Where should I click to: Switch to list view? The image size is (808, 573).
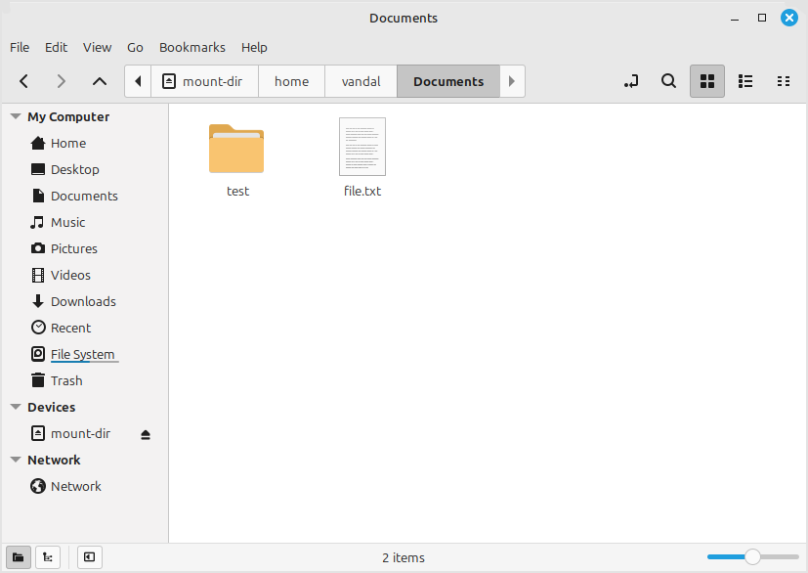click(x=744, y=81)
